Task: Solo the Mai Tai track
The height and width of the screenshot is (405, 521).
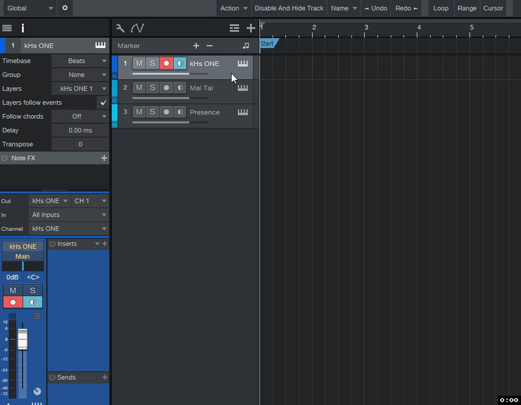Action: (x=152, y=87)
